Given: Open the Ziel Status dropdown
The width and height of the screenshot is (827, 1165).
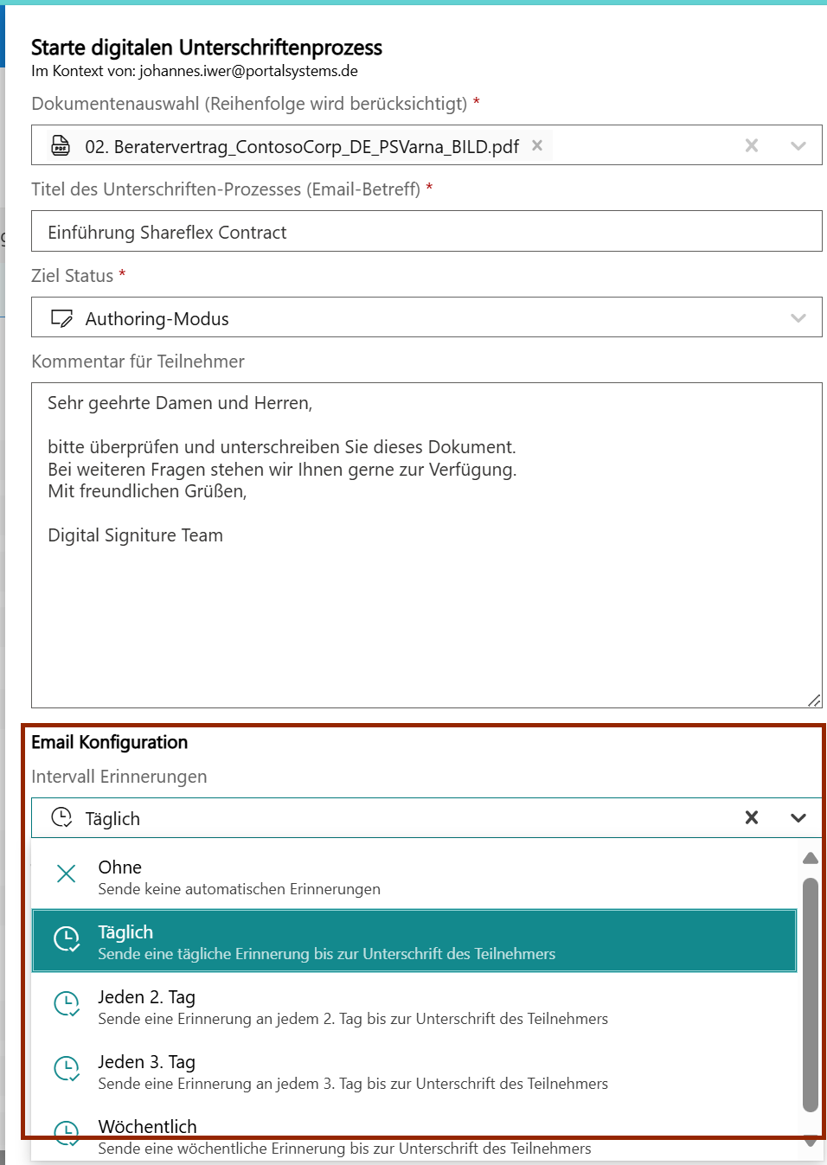Looking at the screenshot, I should point(798,318).
